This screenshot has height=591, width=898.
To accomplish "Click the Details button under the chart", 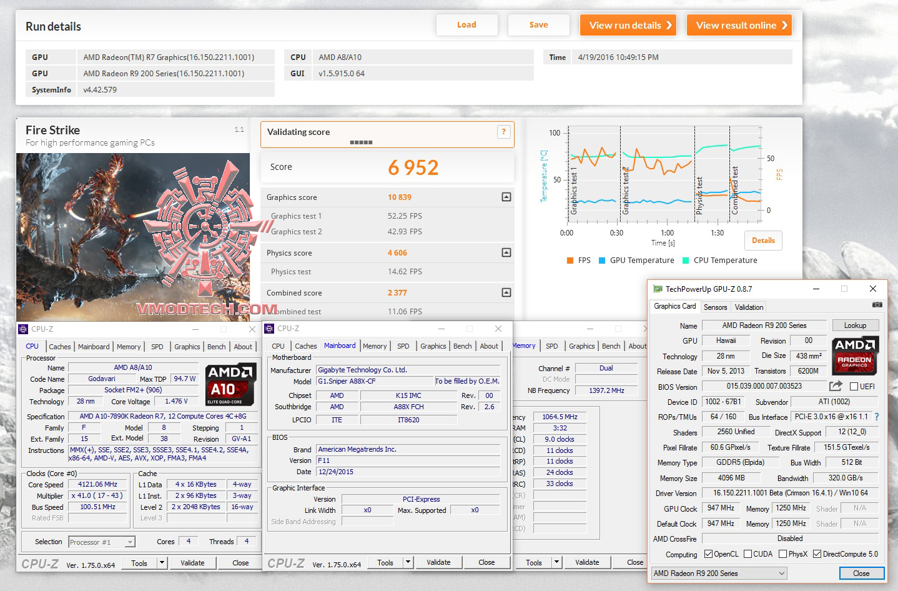I will click(763, 241).
